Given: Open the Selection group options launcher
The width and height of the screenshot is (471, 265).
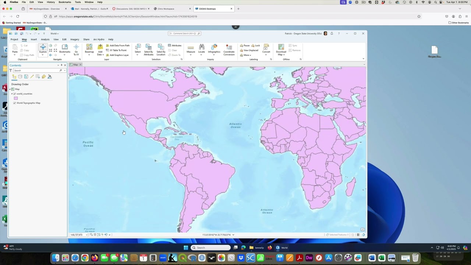Looking at the screenshot, I should click(x=181, y=59).
